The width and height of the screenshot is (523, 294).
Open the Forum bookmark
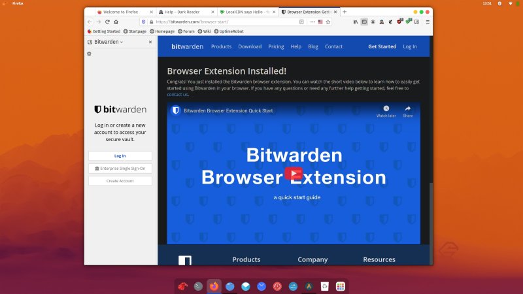[186, 31]
